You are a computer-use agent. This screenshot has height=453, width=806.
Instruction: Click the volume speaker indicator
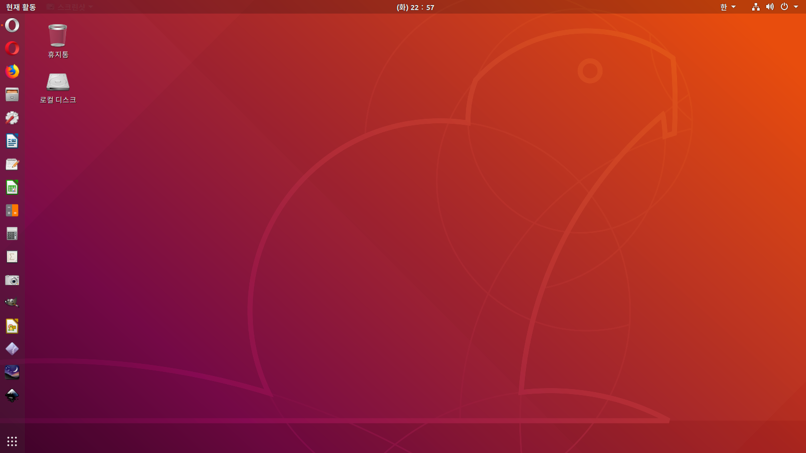tap(770, 7)
